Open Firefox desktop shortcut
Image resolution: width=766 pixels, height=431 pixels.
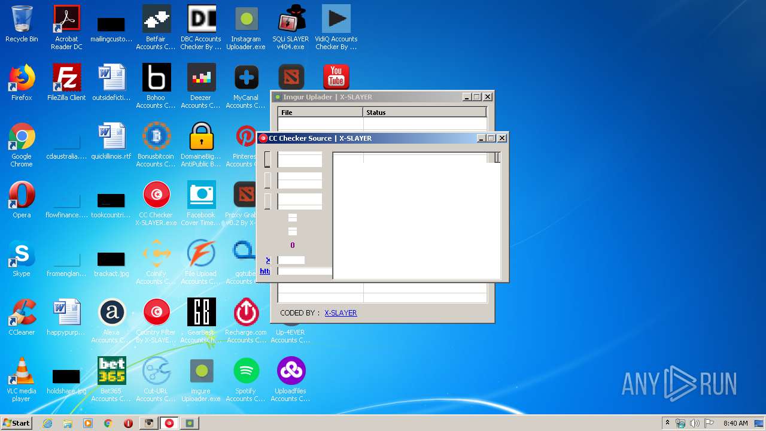point(22,83)
